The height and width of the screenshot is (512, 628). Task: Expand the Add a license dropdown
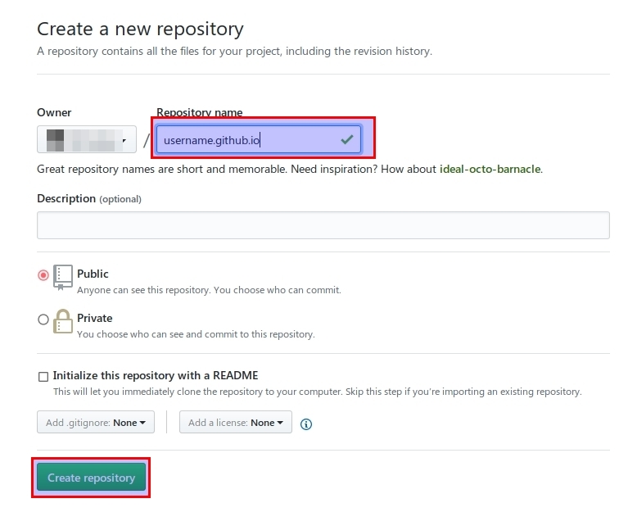click(236, 423)
